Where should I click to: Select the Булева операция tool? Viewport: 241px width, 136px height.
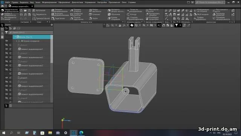pyautogui.click(x=114, y=19)
